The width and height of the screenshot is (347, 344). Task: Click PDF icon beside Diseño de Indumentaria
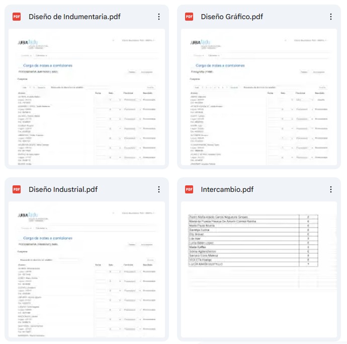pos(17,17)
